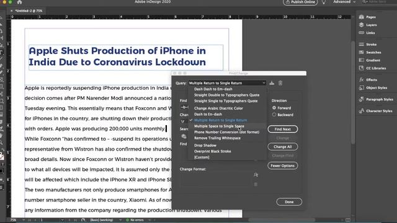Select the Forward direction radio button

click(x=274, y=108)
